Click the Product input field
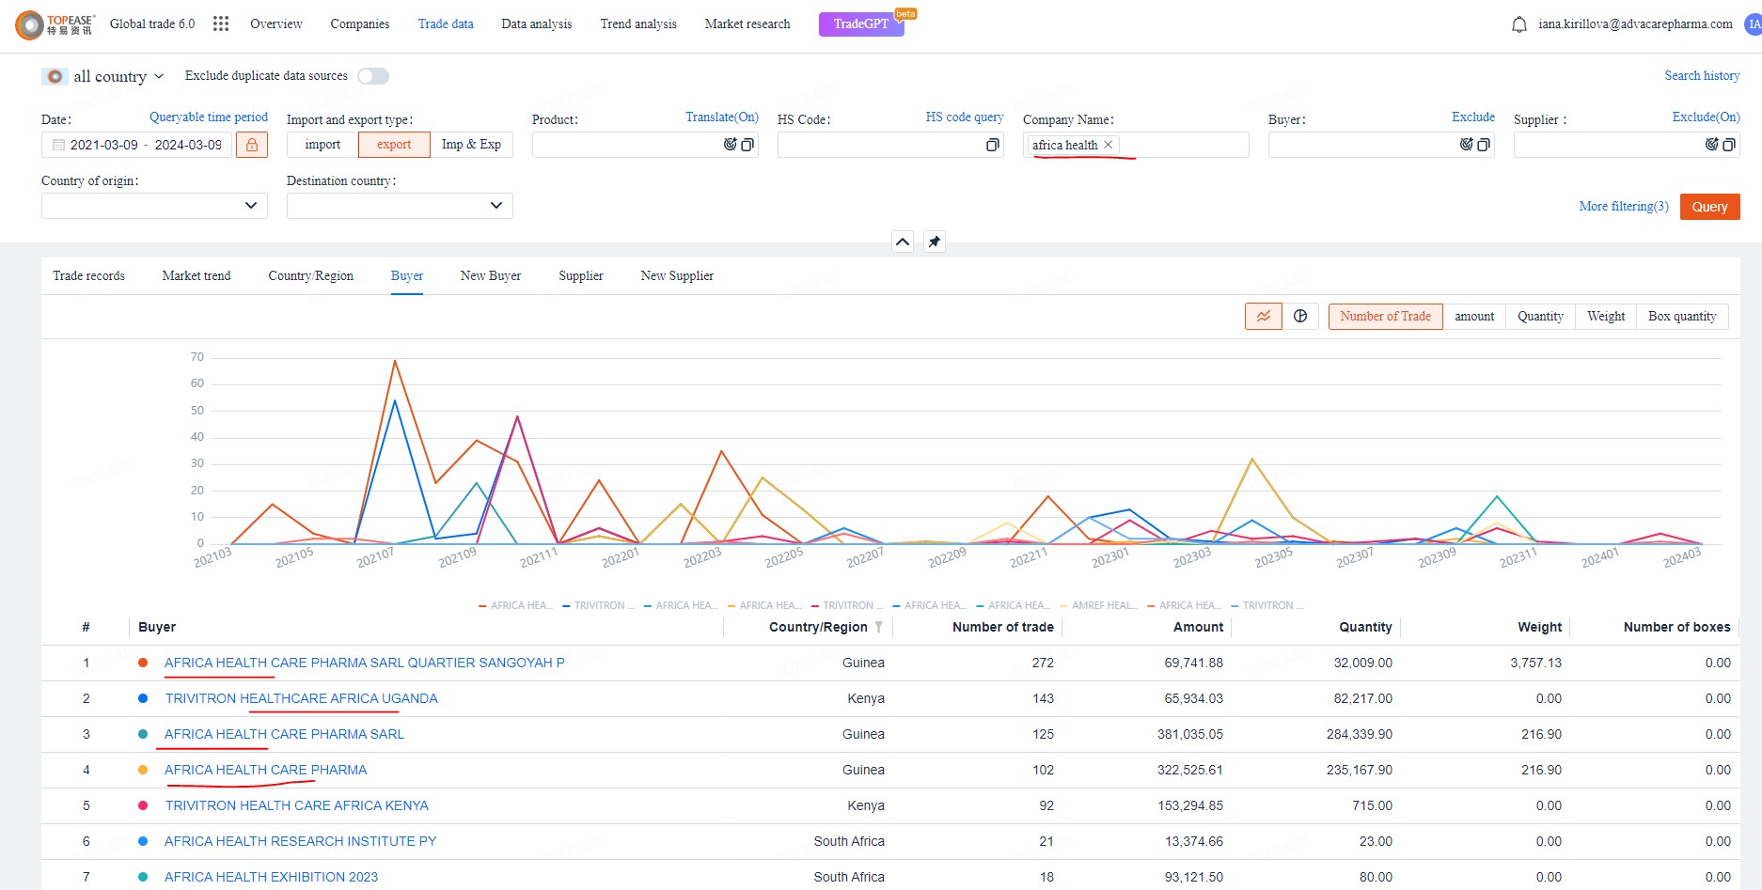This screenshot has height=890, width=1762. (x=645, y=145)
